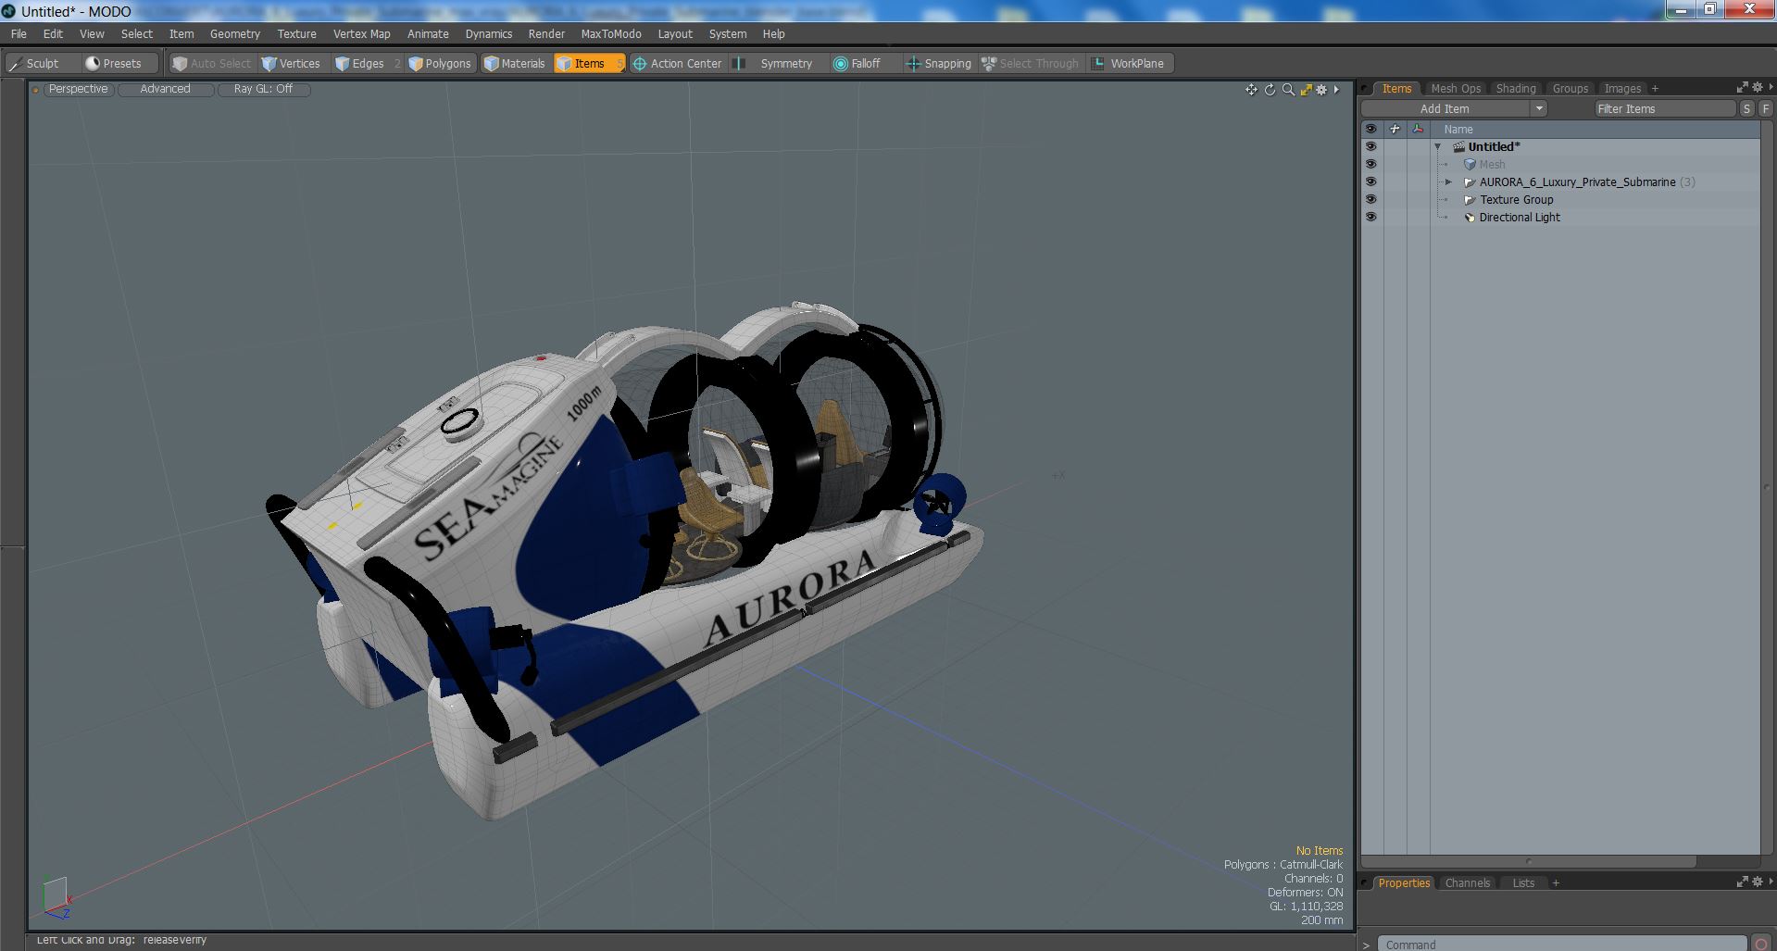Open the File menu
This screenshot has height=951, width=1777.
coord(19,33)
